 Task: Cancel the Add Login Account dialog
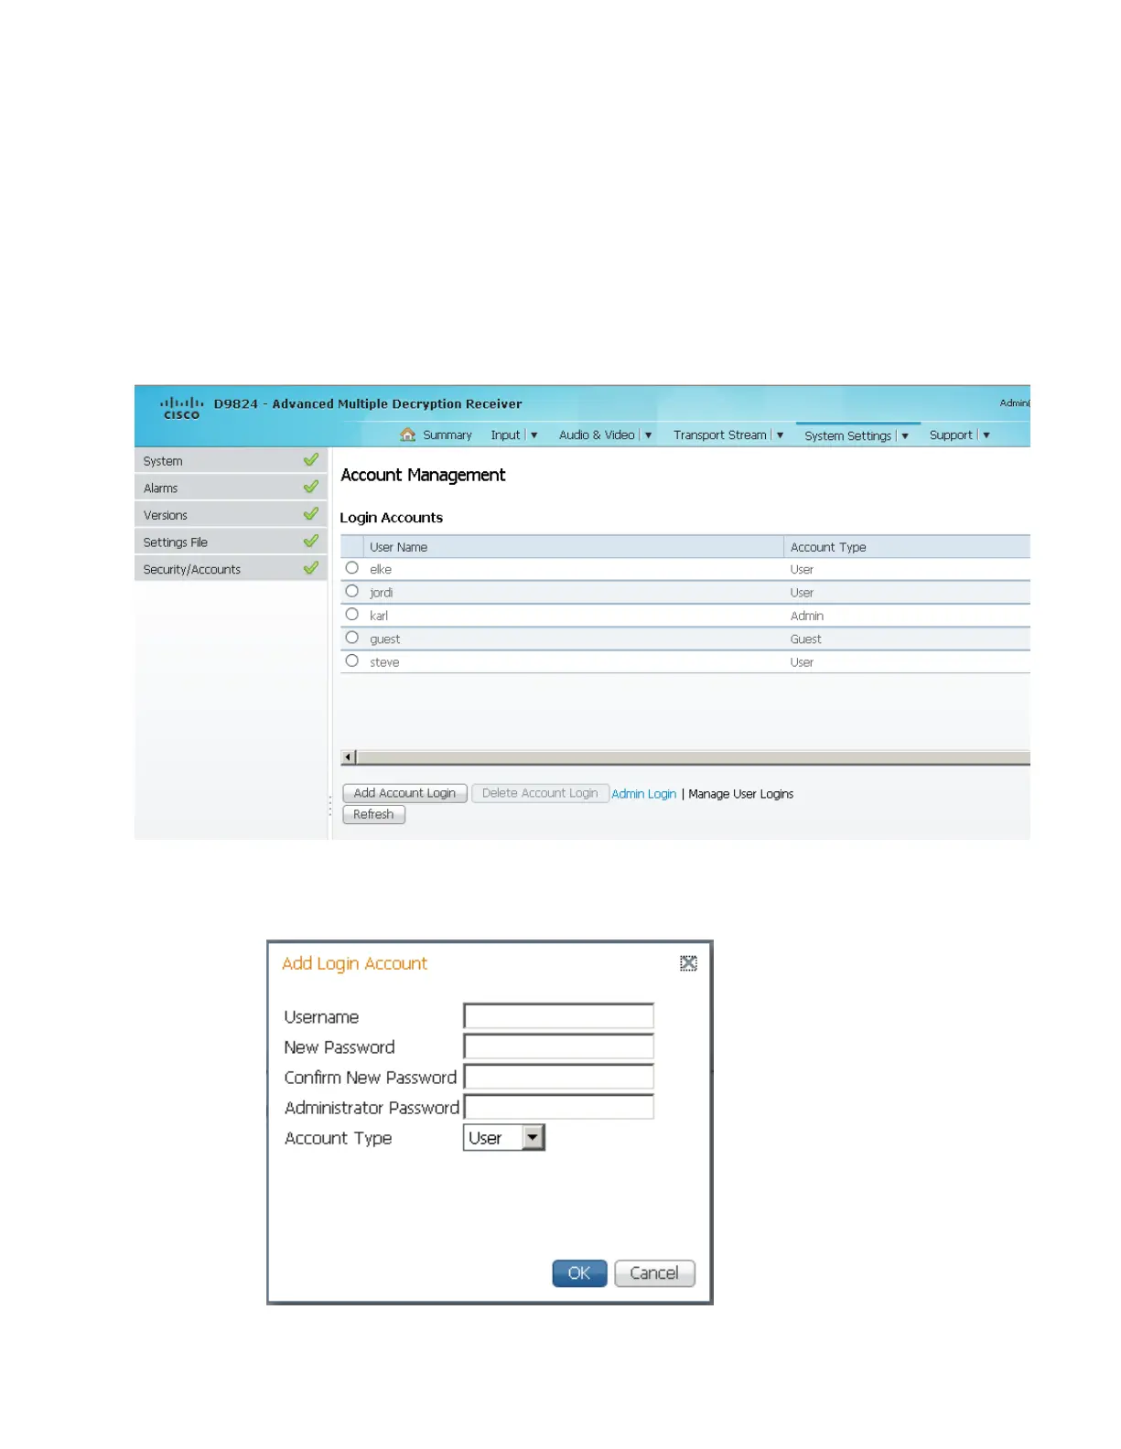[x=654, y=1273]
